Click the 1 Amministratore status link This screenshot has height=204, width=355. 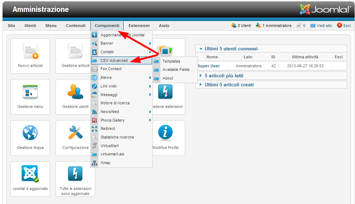[277, 26]
